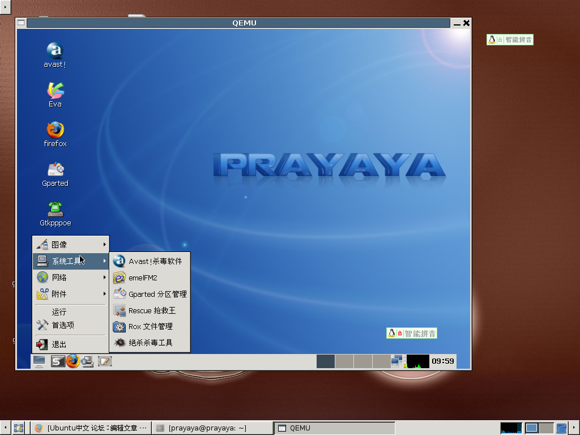Image resolution: width=580 pixels, height=435 pixels.
Task: Open the text editor launcher in guest panel
Action: click(x=104, y=361)
